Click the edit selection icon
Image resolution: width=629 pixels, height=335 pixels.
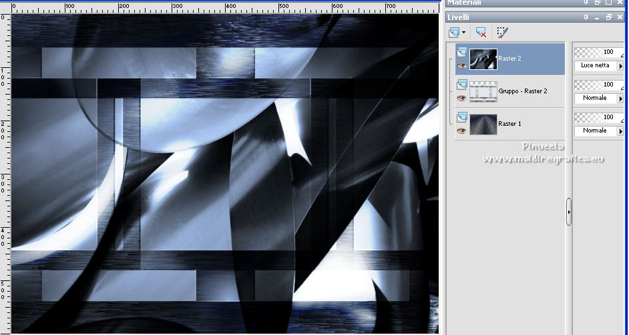click(x=502, y=33)
